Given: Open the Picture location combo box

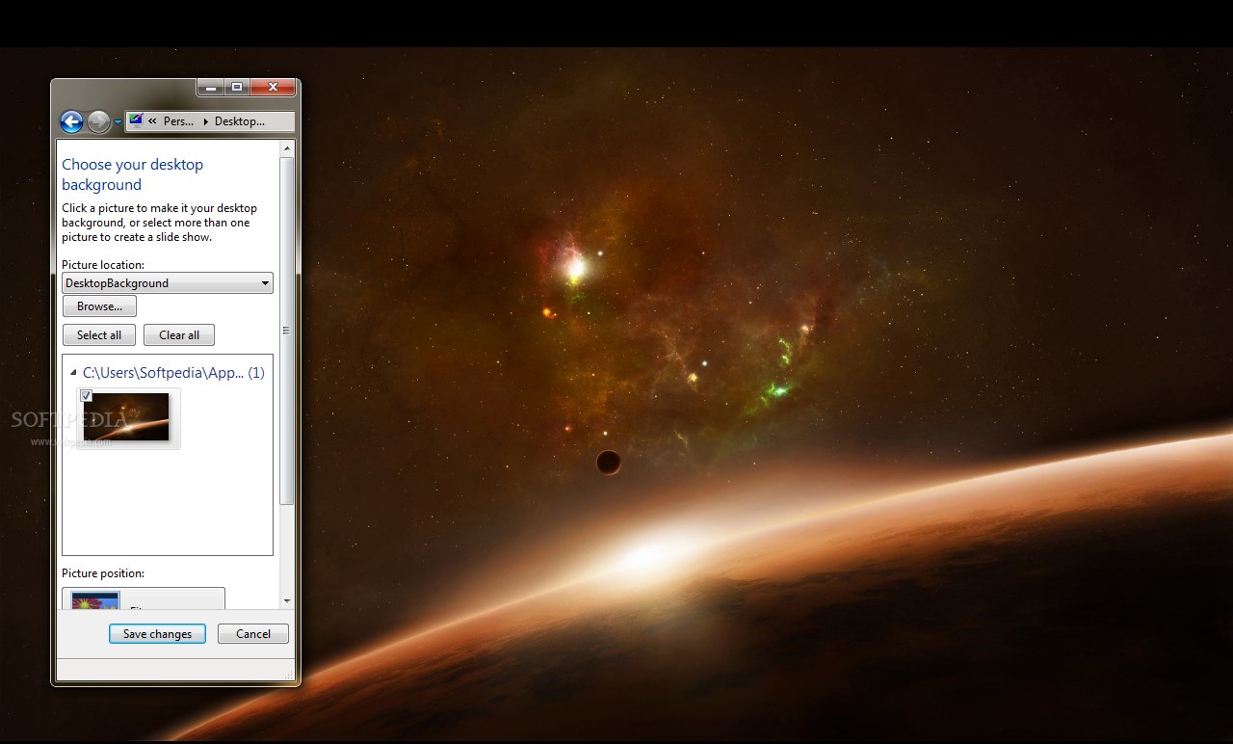Looking at the screenshot, I should click(x=168, y=283).
